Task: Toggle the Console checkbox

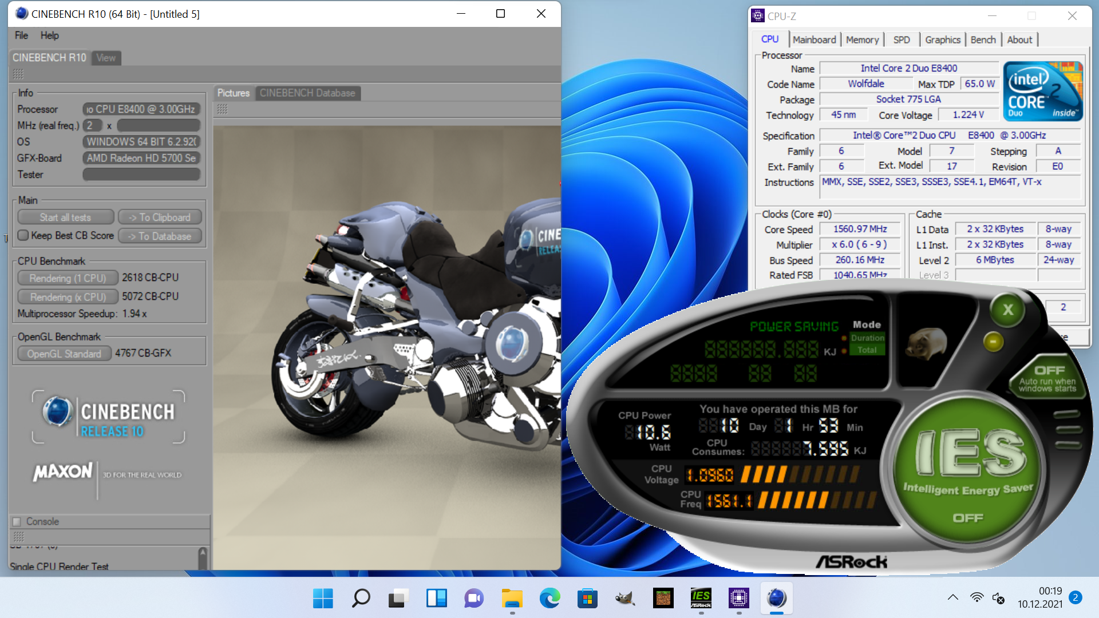Action: [x=17, y=521]
